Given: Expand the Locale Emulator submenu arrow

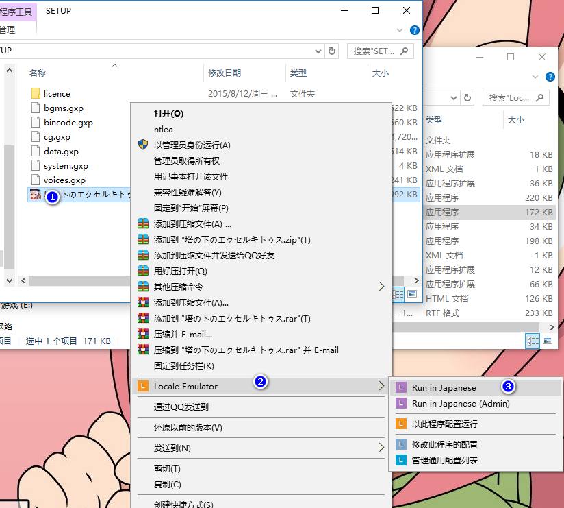Looking at the screenshot, I should click(381, 386).
